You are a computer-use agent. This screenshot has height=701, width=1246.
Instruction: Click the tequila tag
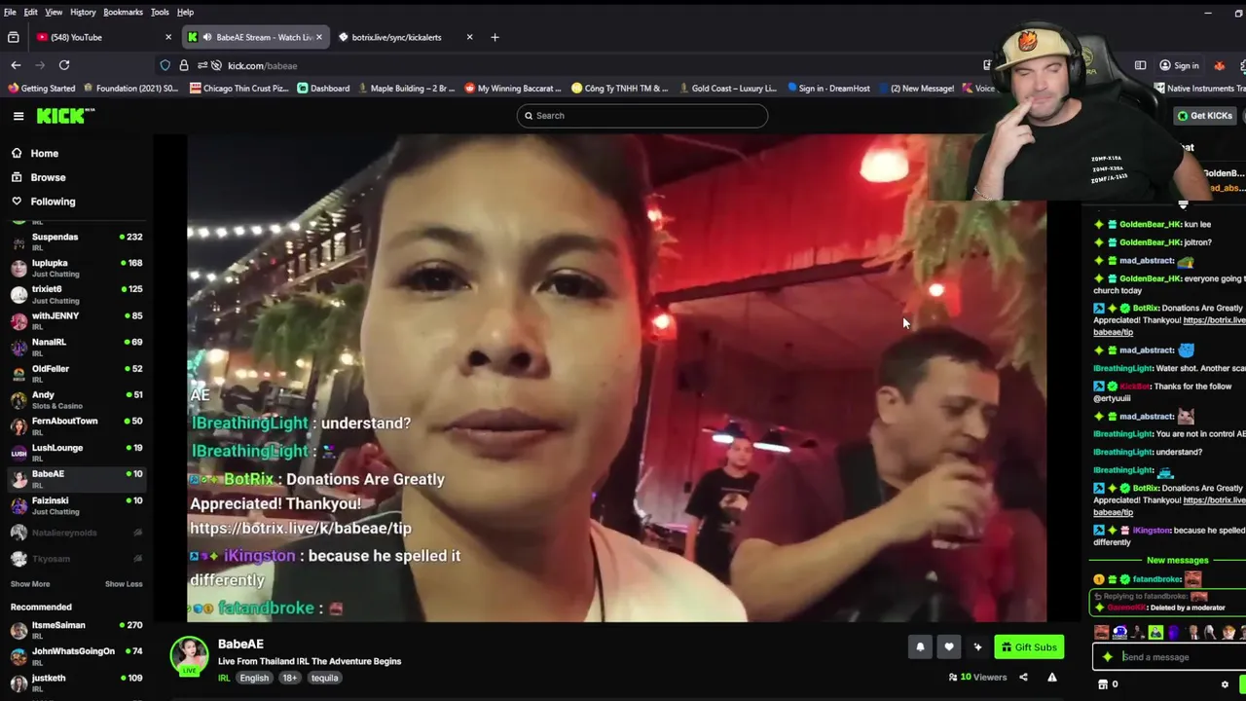(325, 679)
